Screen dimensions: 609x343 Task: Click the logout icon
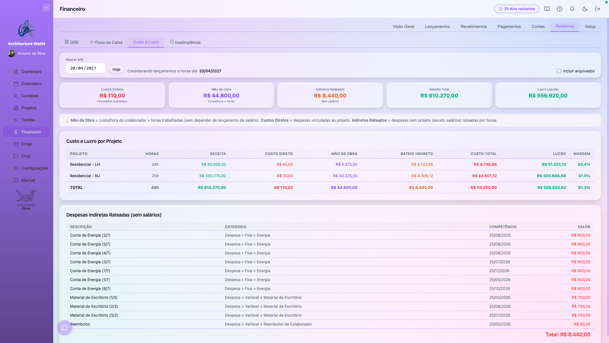click(x=598, y=9)
